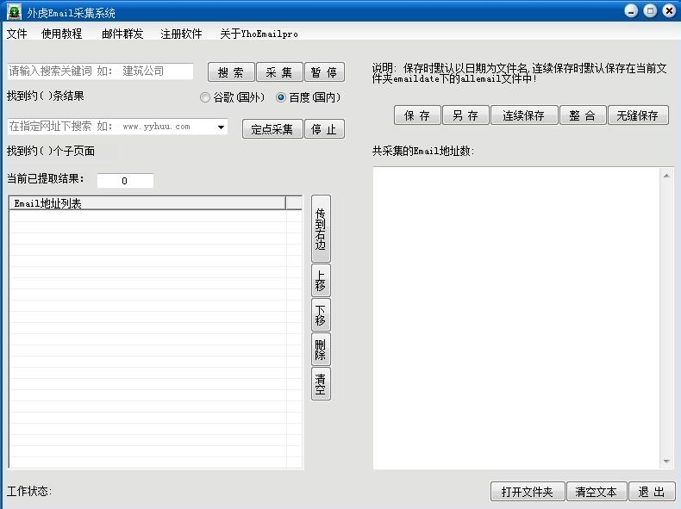Click the 暂停 button
This screenshot has width=681, height=509.
tap(324, 72)
